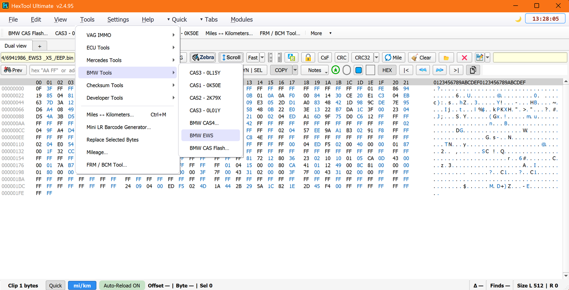Click the green star bookmark icon
This screenshot has width=569, height=290.
point(335,70)
